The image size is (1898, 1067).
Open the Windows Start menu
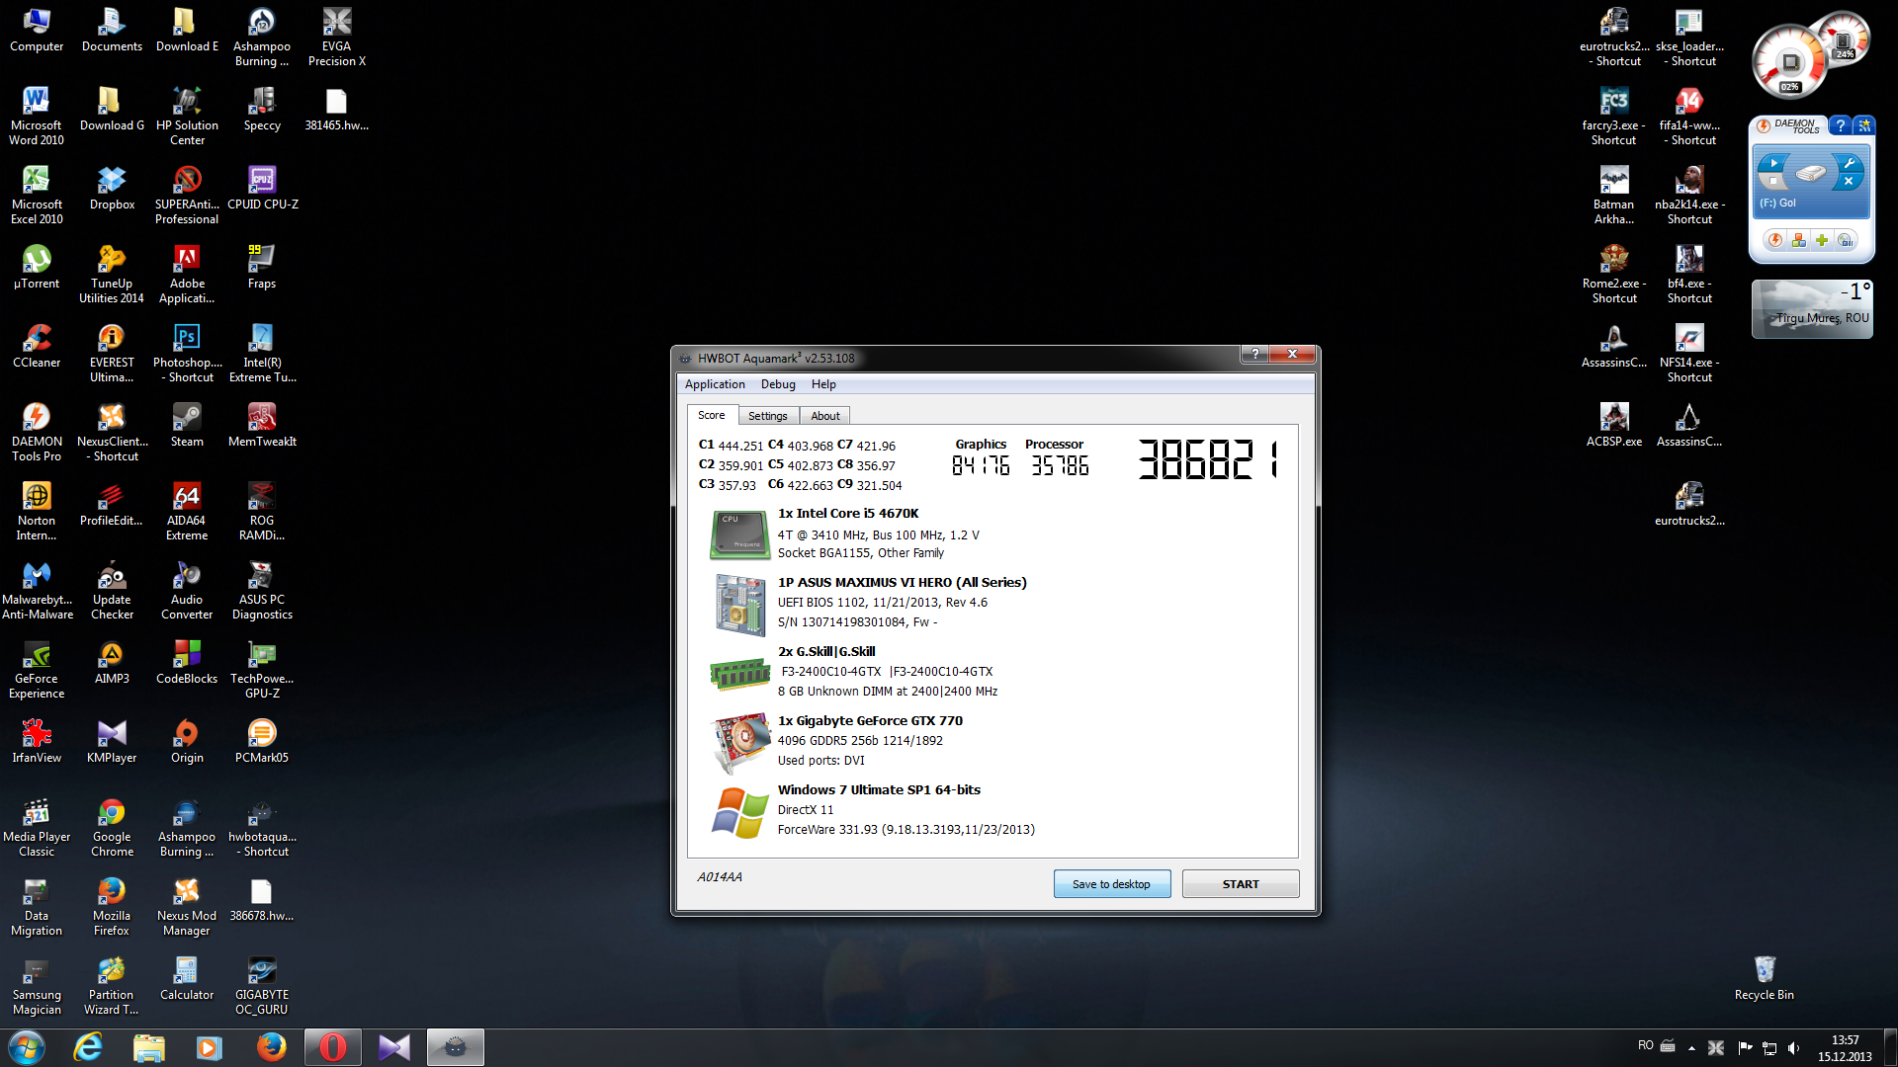[27, 1047]
